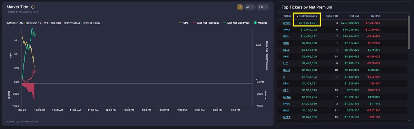The image size is (414, 129).
Task: Open the C ticker link
Action: (x=284, y=77)
